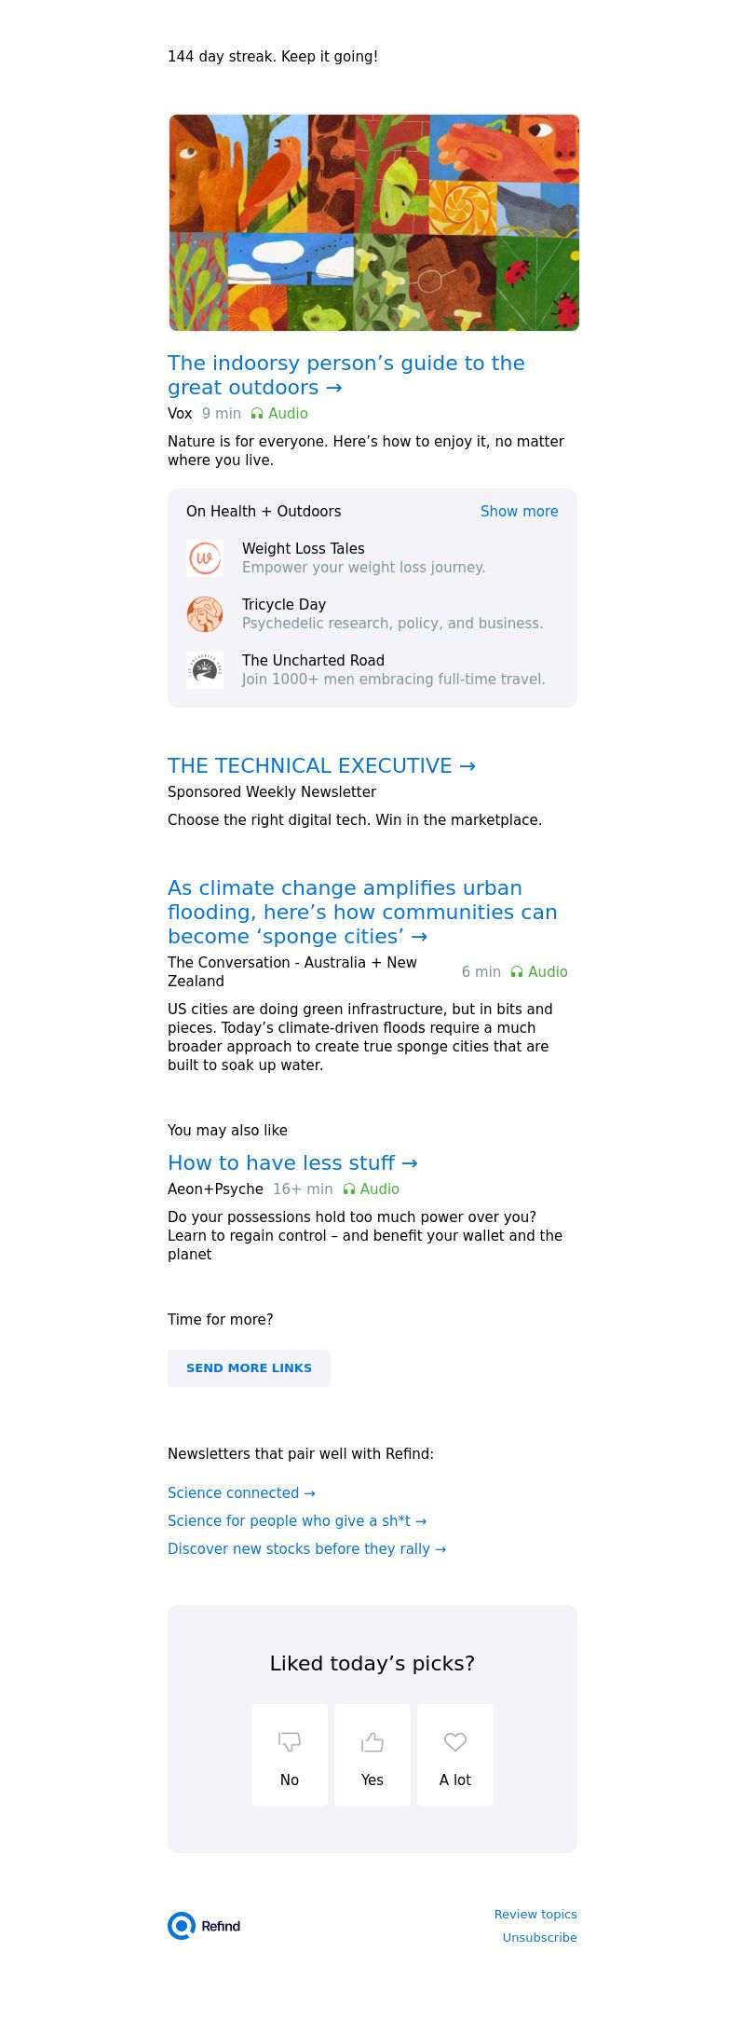Open The Technical Executive sponsored link
The width and height of the screenshot is (745, 2034).
321,766
